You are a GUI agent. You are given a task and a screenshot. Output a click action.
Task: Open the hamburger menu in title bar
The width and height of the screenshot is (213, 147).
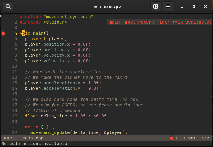tap(168, 6)
